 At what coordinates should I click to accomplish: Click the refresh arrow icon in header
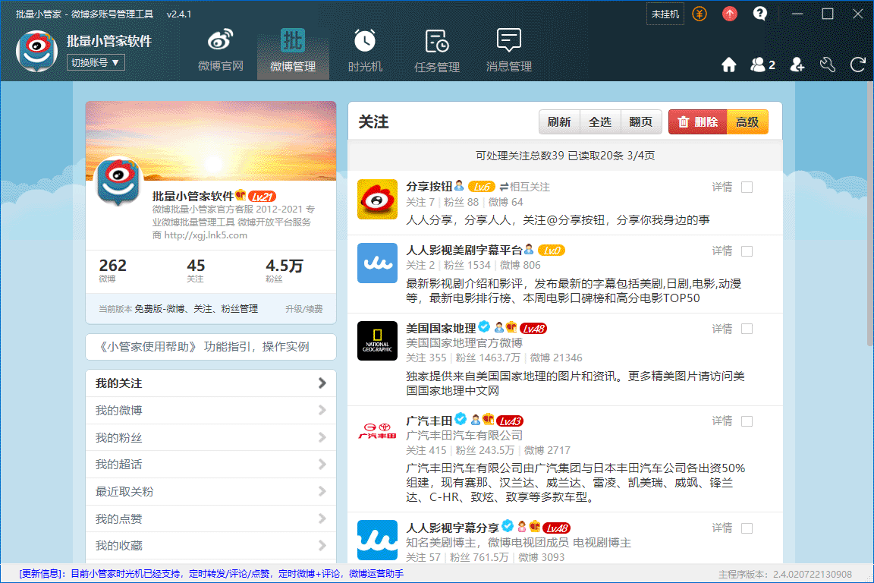point(858,65)
